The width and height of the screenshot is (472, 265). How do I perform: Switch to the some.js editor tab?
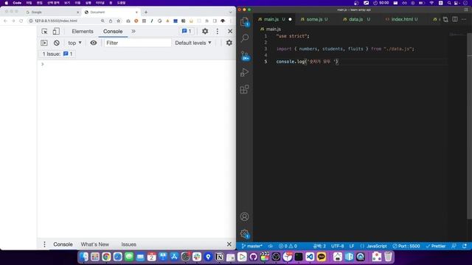(314, 19)
